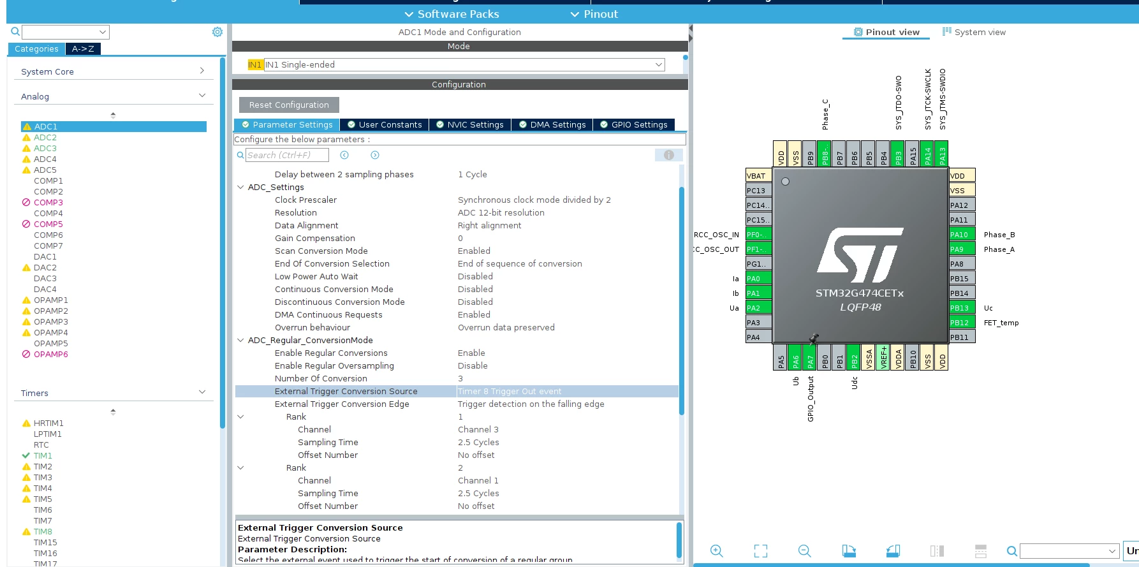Switch to the DMA Settings tab

pyautogui.click(x=552, y=125)
